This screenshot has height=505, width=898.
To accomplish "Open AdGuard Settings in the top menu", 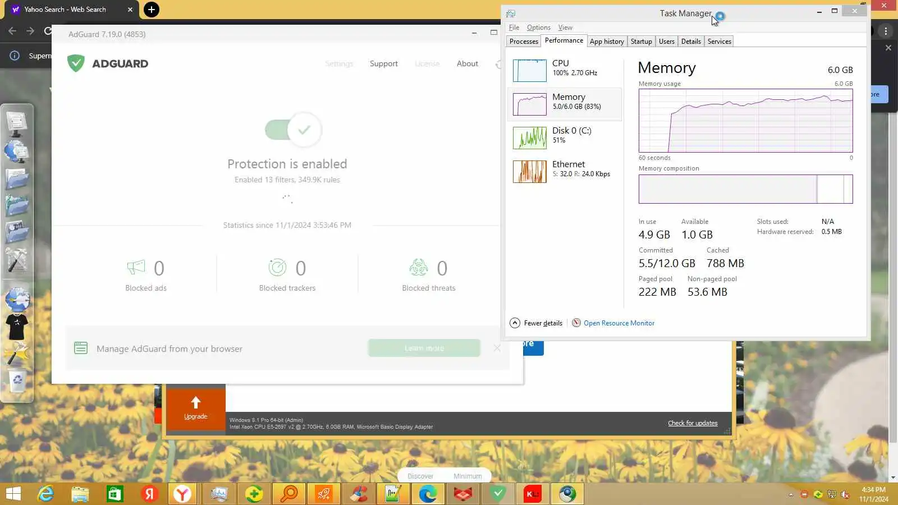I will point(339,64).
